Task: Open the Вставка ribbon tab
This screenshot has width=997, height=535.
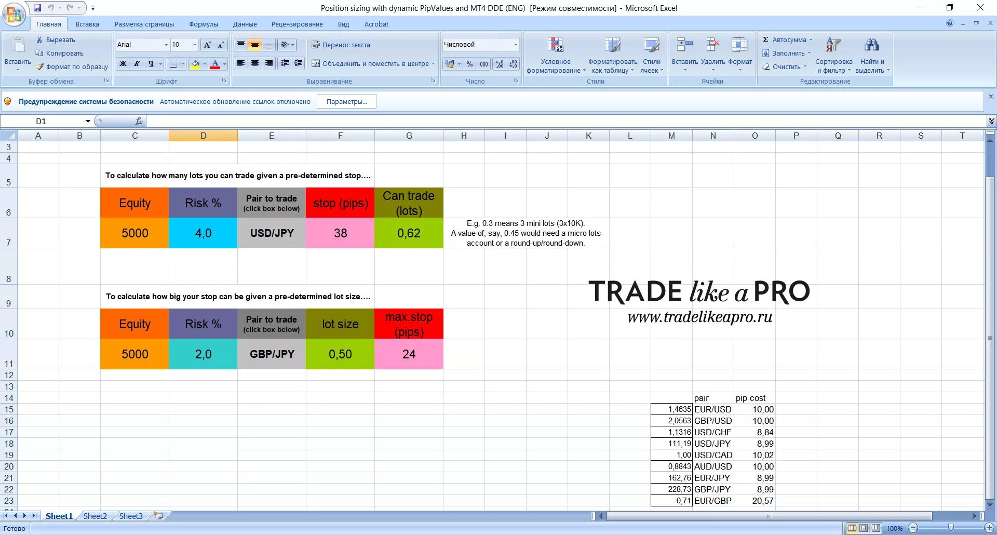Action: click(x=87, y=24)
